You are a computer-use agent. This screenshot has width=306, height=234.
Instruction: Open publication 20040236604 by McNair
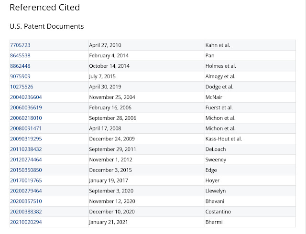(26, 97)
